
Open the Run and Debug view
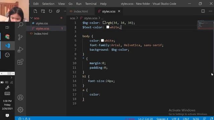click(20, 50)
